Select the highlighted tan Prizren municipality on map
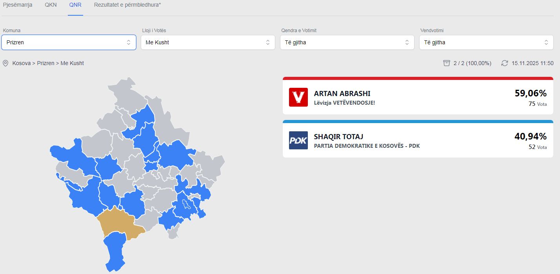The image size is (560, 274). [x=118, y=223]
